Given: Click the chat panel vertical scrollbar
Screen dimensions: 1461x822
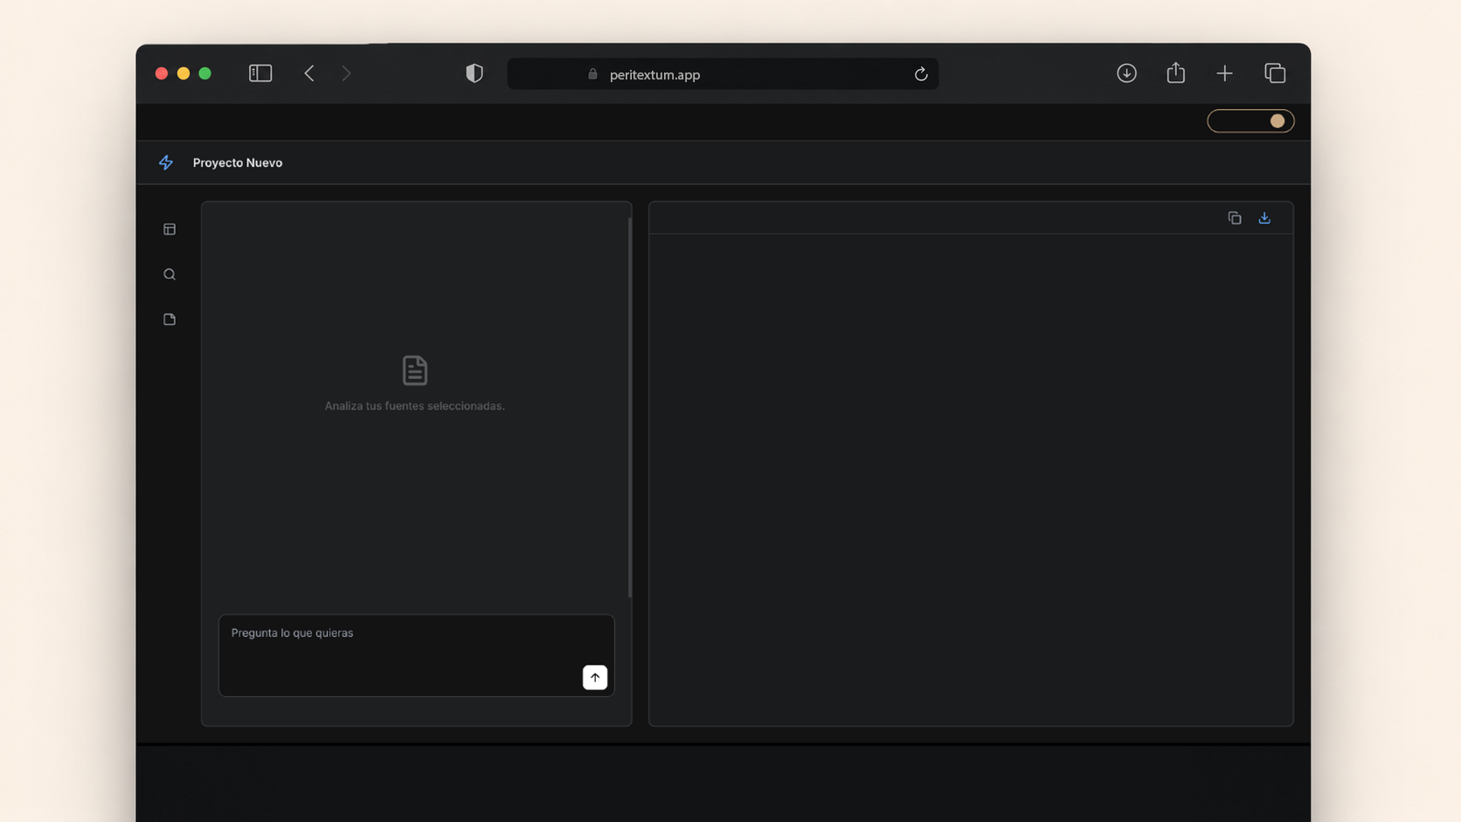Looking at the screenshot, I should (x=630, y=407).
